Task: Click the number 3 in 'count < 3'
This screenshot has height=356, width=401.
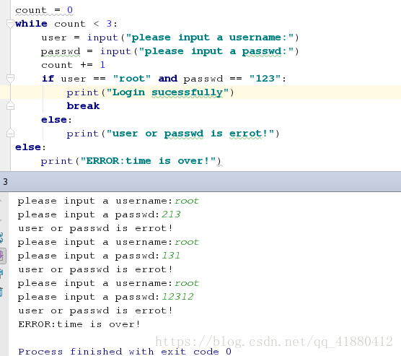Action: [x=109, y=24]
